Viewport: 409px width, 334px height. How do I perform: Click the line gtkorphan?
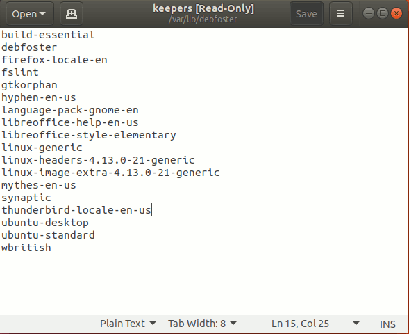(29, 85)
